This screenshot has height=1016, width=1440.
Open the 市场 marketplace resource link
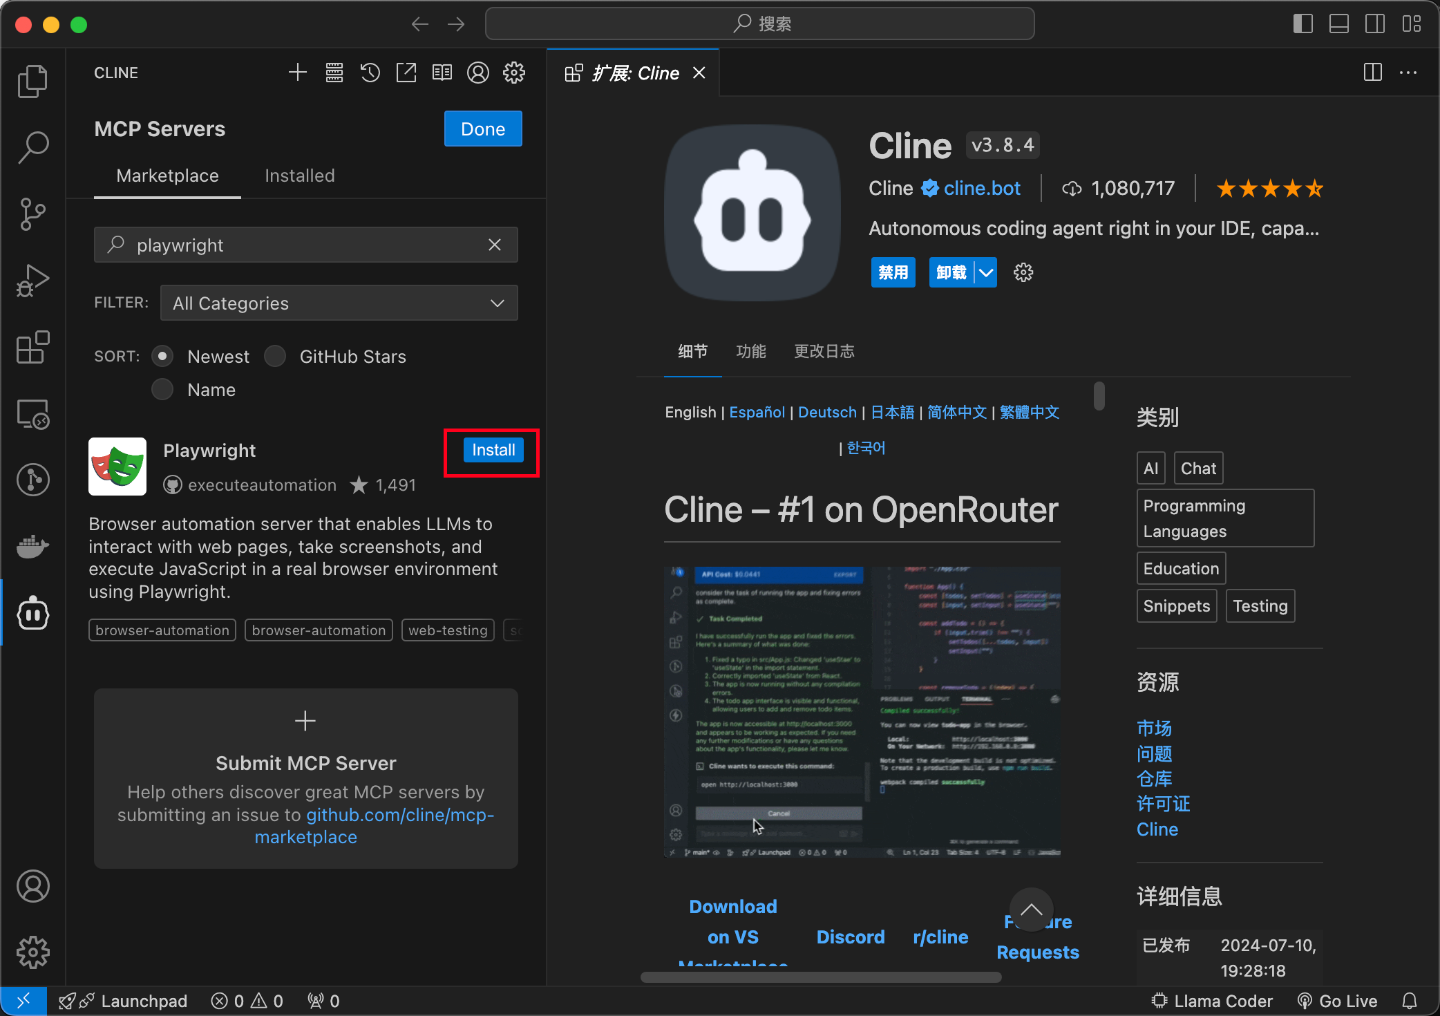(1154, 728)
